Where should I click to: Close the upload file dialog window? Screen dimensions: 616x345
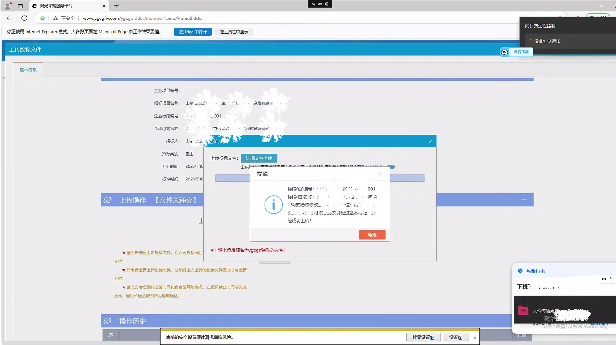click(x=430, y=141)
